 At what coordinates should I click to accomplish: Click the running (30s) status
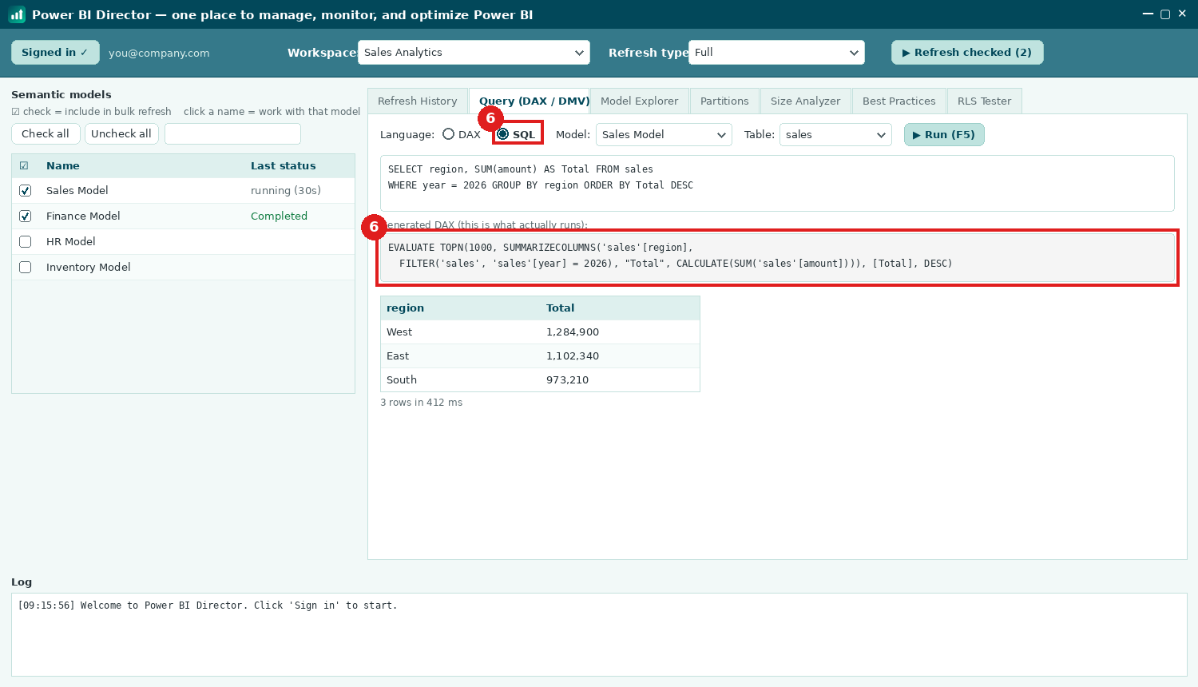pyautogui.click(x=286, y=190)
